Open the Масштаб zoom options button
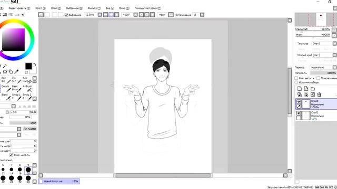Image resolution: width=337 pixels, height=189 pixels. [x=334, y=30]
